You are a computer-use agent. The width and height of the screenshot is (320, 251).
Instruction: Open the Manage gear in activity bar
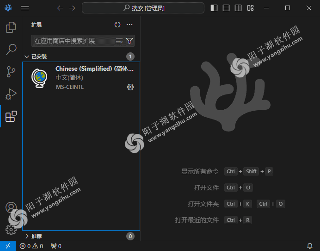click(11, 230)
